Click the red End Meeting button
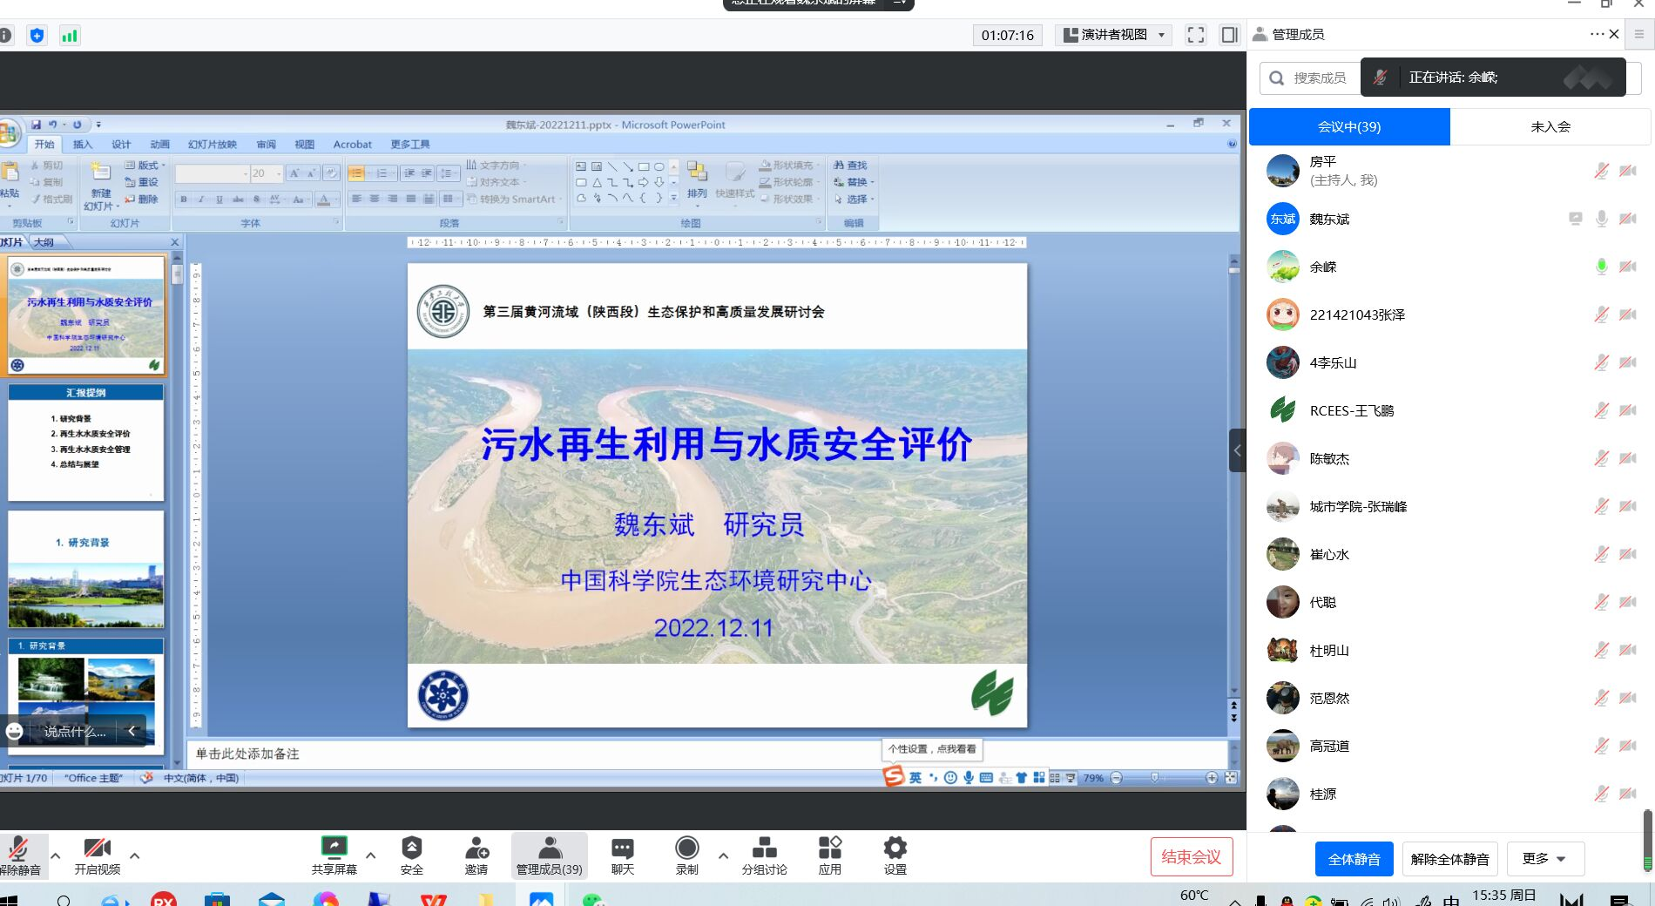 tap(1191, 857)
